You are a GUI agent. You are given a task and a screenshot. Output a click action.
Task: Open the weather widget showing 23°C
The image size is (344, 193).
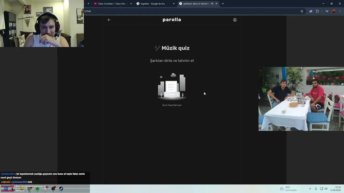click(x=288, y=189)
